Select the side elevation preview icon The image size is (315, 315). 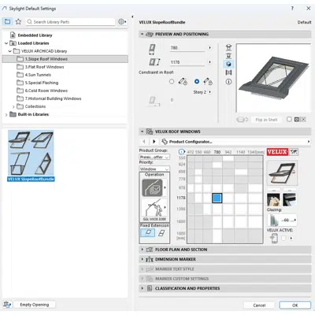tap(228, 56)
